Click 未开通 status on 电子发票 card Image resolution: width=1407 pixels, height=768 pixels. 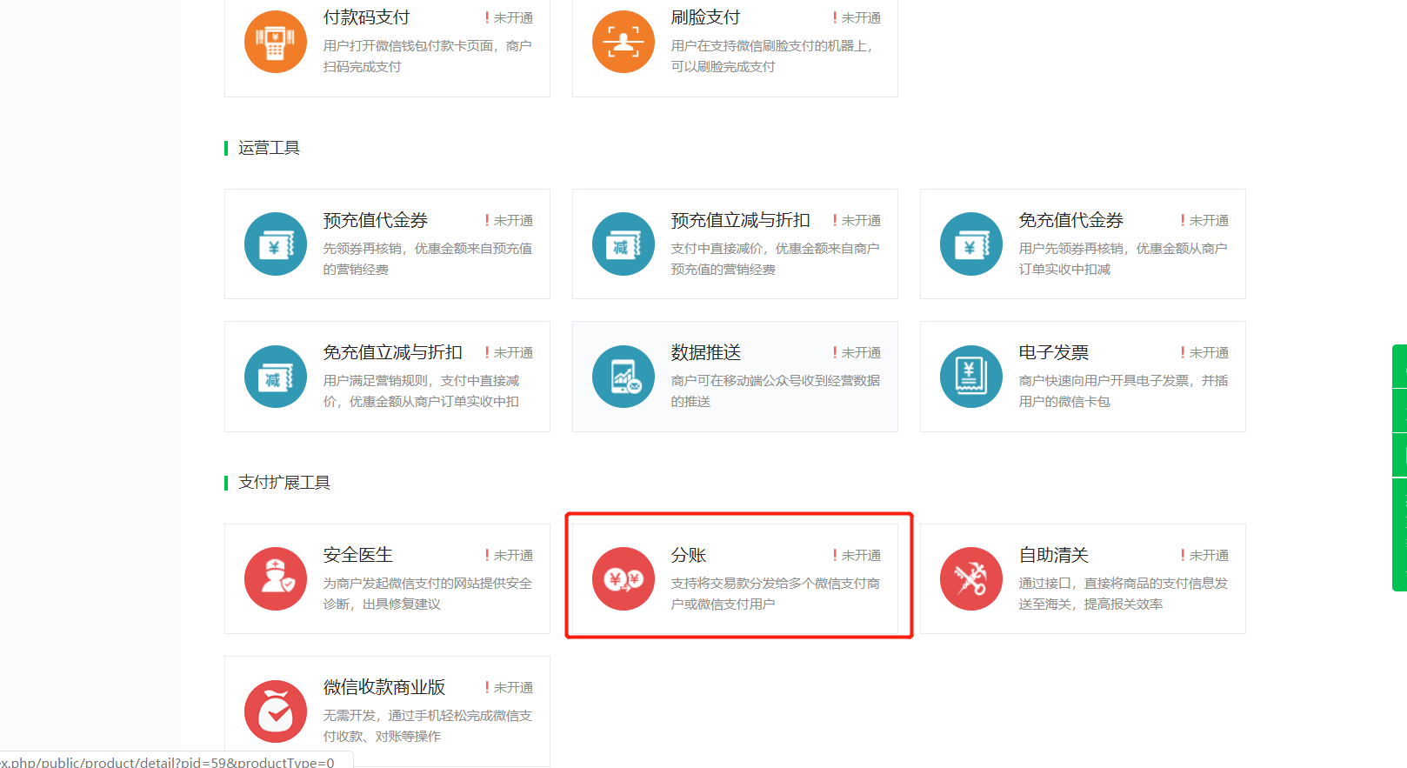pos(1204,353)
